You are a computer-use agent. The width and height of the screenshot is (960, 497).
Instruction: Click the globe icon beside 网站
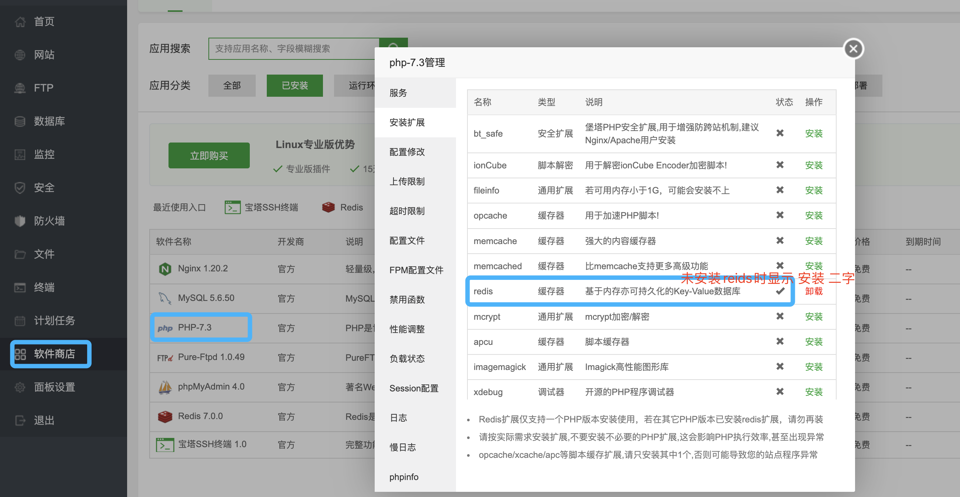tap(20, 55)
